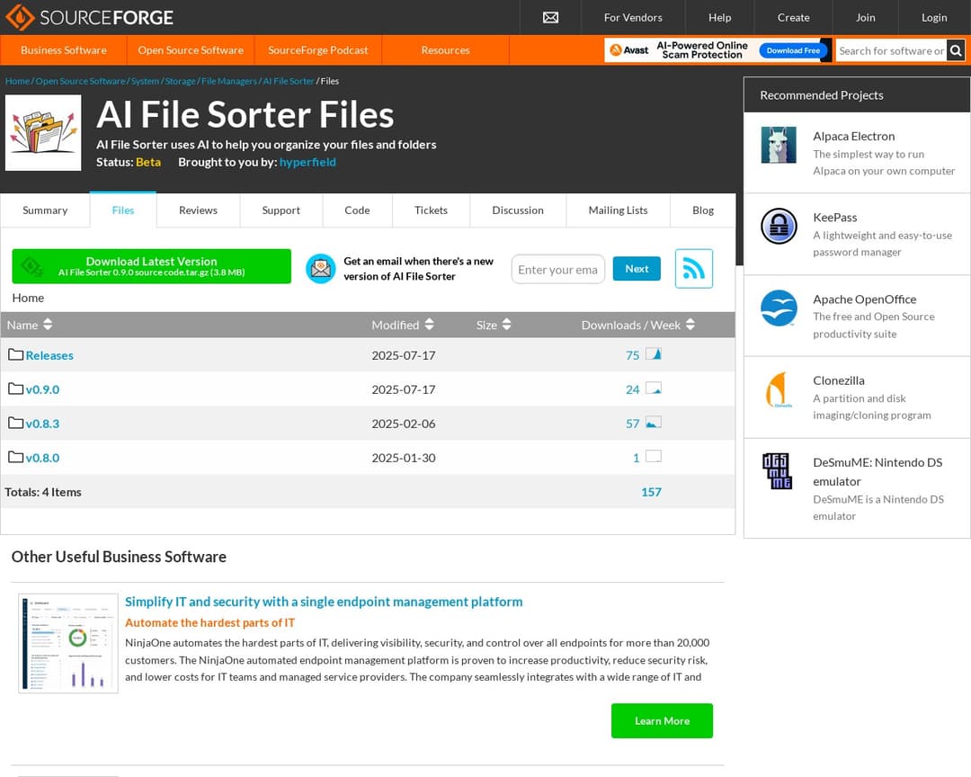Open the Resources menu
The height and width of the screenshot is (777, 971).
(x=445, y=50)
